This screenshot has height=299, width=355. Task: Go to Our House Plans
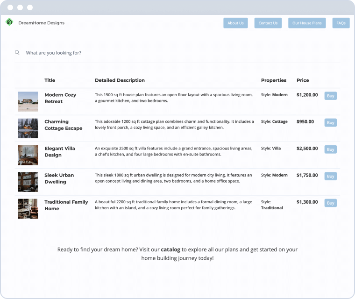click(307, 23)
